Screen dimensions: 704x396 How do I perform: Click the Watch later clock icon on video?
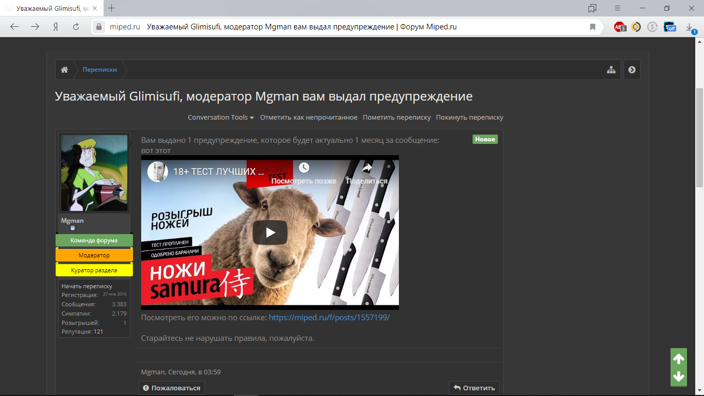(x=304, y=168)
